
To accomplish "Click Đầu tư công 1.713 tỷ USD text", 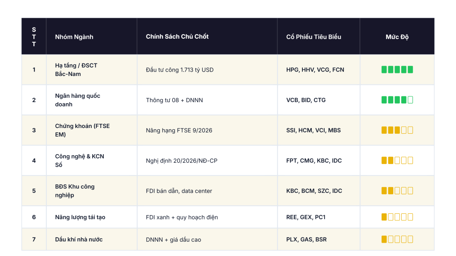I will 179,70.
